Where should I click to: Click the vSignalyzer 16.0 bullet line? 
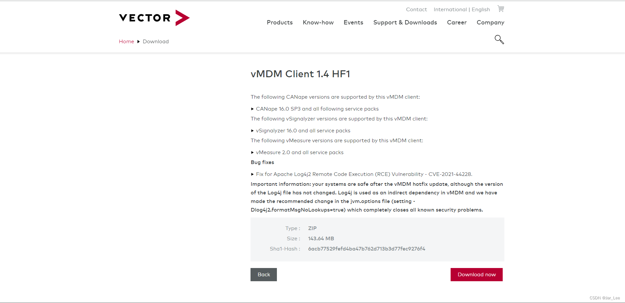303,131
